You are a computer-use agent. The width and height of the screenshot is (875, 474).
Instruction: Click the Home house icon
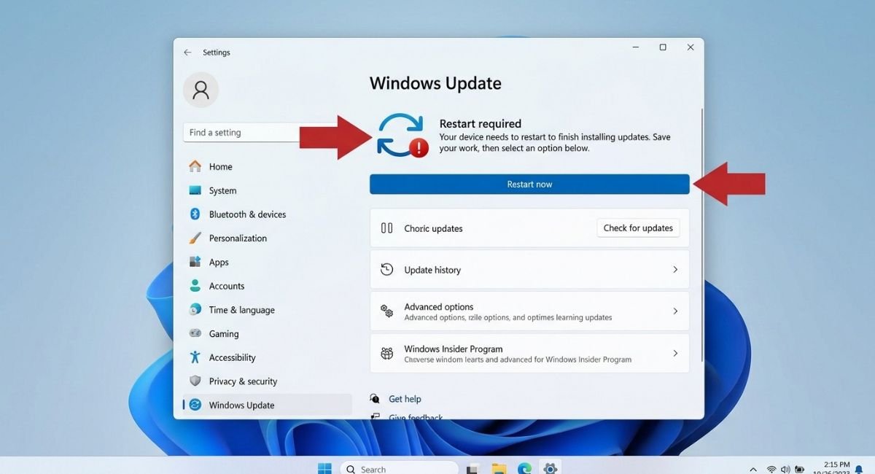[x=195, y=166]
